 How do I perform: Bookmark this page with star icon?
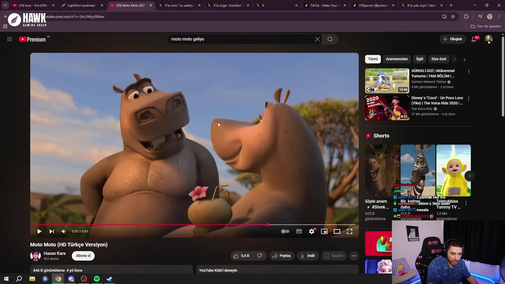tap(453, 17)
